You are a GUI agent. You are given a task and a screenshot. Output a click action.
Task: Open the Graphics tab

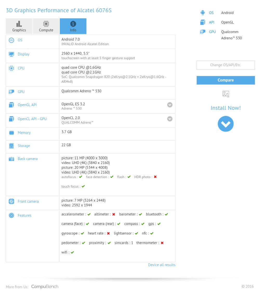tap(19, 26)
